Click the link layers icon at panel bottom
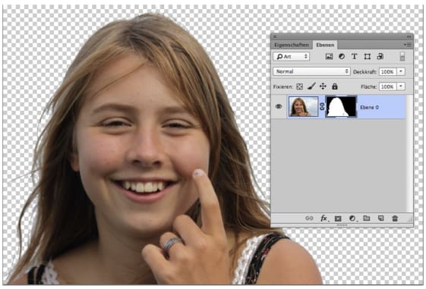Screen dimensions: 426x289 pyautogui.click(x=309, y=218)
